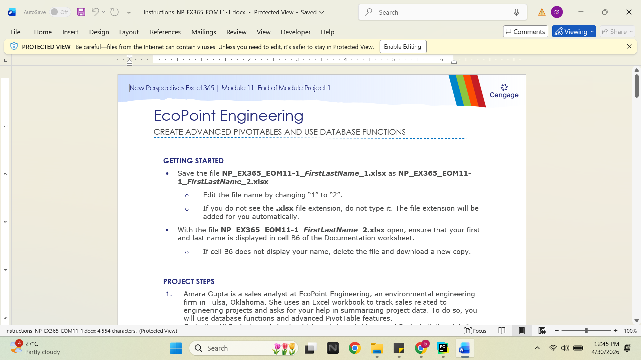This screenshot has height=360, width=641.
Task: Click the vertical scrollbar thumb
Action: 636,86
